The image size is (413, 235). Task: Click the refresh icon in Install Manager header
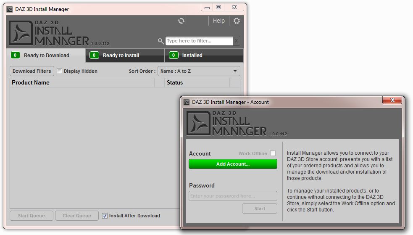pyautogui.click(x=181, y=21)
